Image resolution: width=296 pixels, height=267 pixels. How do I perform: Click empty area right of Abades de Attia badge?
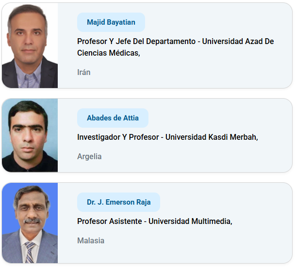coord(218,118)
